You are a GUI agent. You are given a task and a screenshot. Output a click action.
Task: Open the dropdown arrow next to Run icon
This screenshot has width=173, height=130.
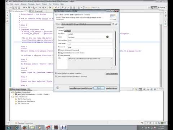pos(31,8)
